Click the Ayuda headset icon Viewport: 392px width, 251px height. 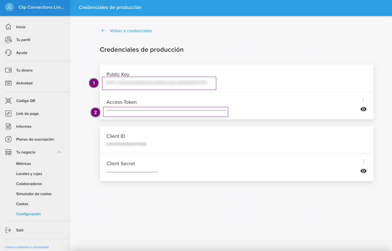point(8,53)
